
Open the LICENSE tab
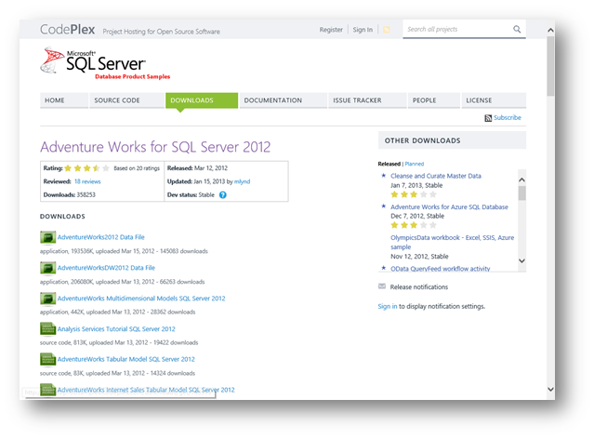pyautogui.click(x=494, y=100)
